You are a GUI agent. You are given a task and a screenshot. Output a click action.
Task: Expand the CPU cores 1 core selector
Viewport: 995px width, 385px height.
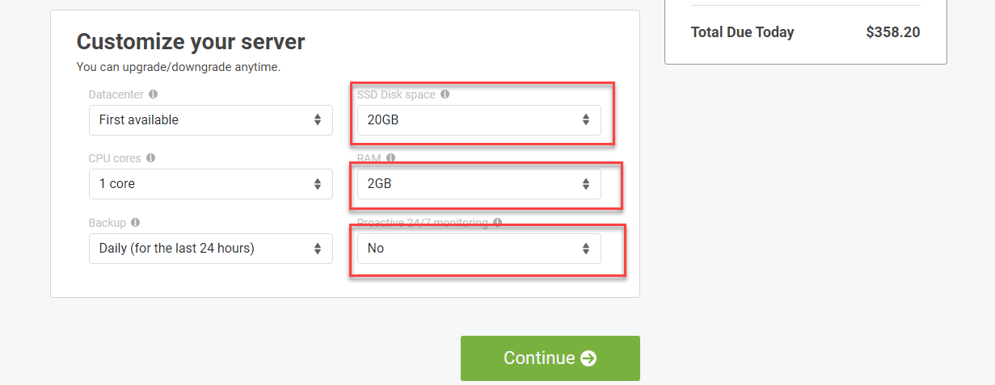click(211, 184)
